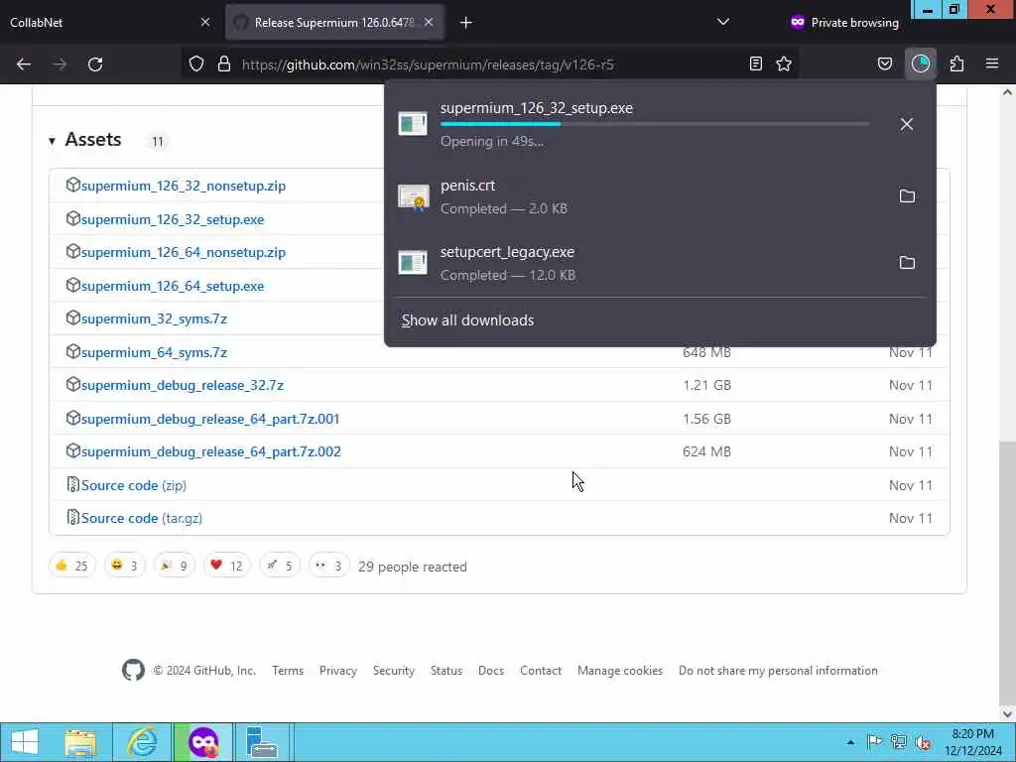Launch Internet Explorer from the taskbar
Viewport: 1016px width, 762px height.
[x=142, y=742]
